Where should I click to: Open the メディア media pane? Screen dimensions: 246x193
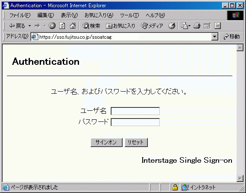click(x=152, y=26)
